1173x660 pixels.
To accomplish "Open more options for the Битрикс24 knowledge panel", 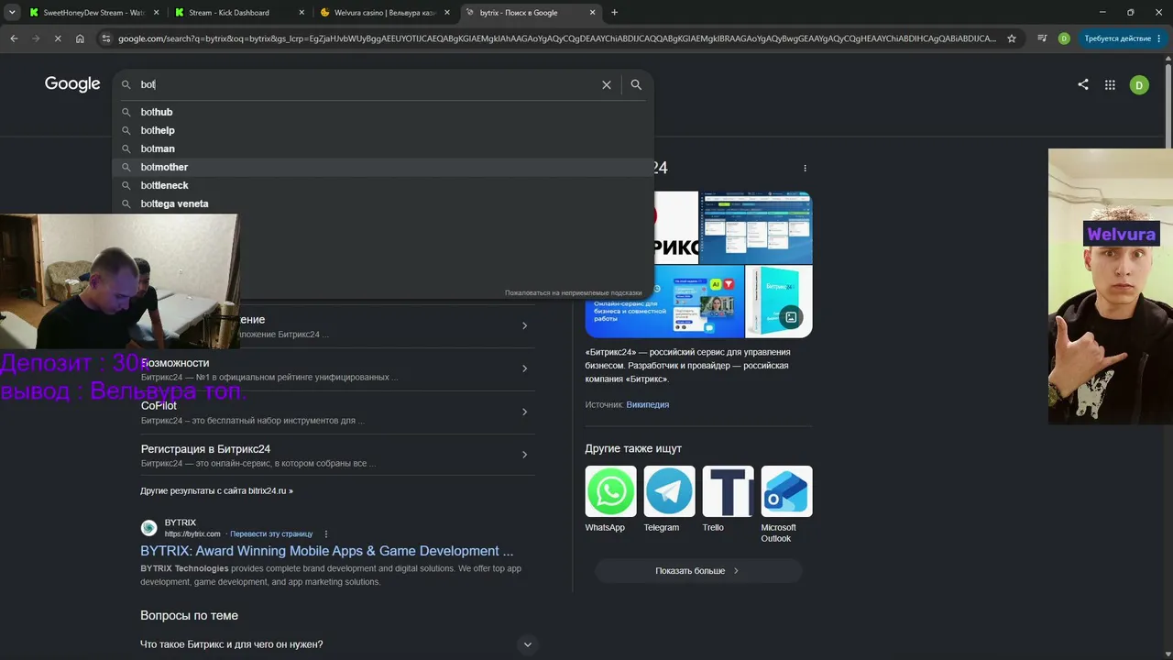I will (806, 169).
